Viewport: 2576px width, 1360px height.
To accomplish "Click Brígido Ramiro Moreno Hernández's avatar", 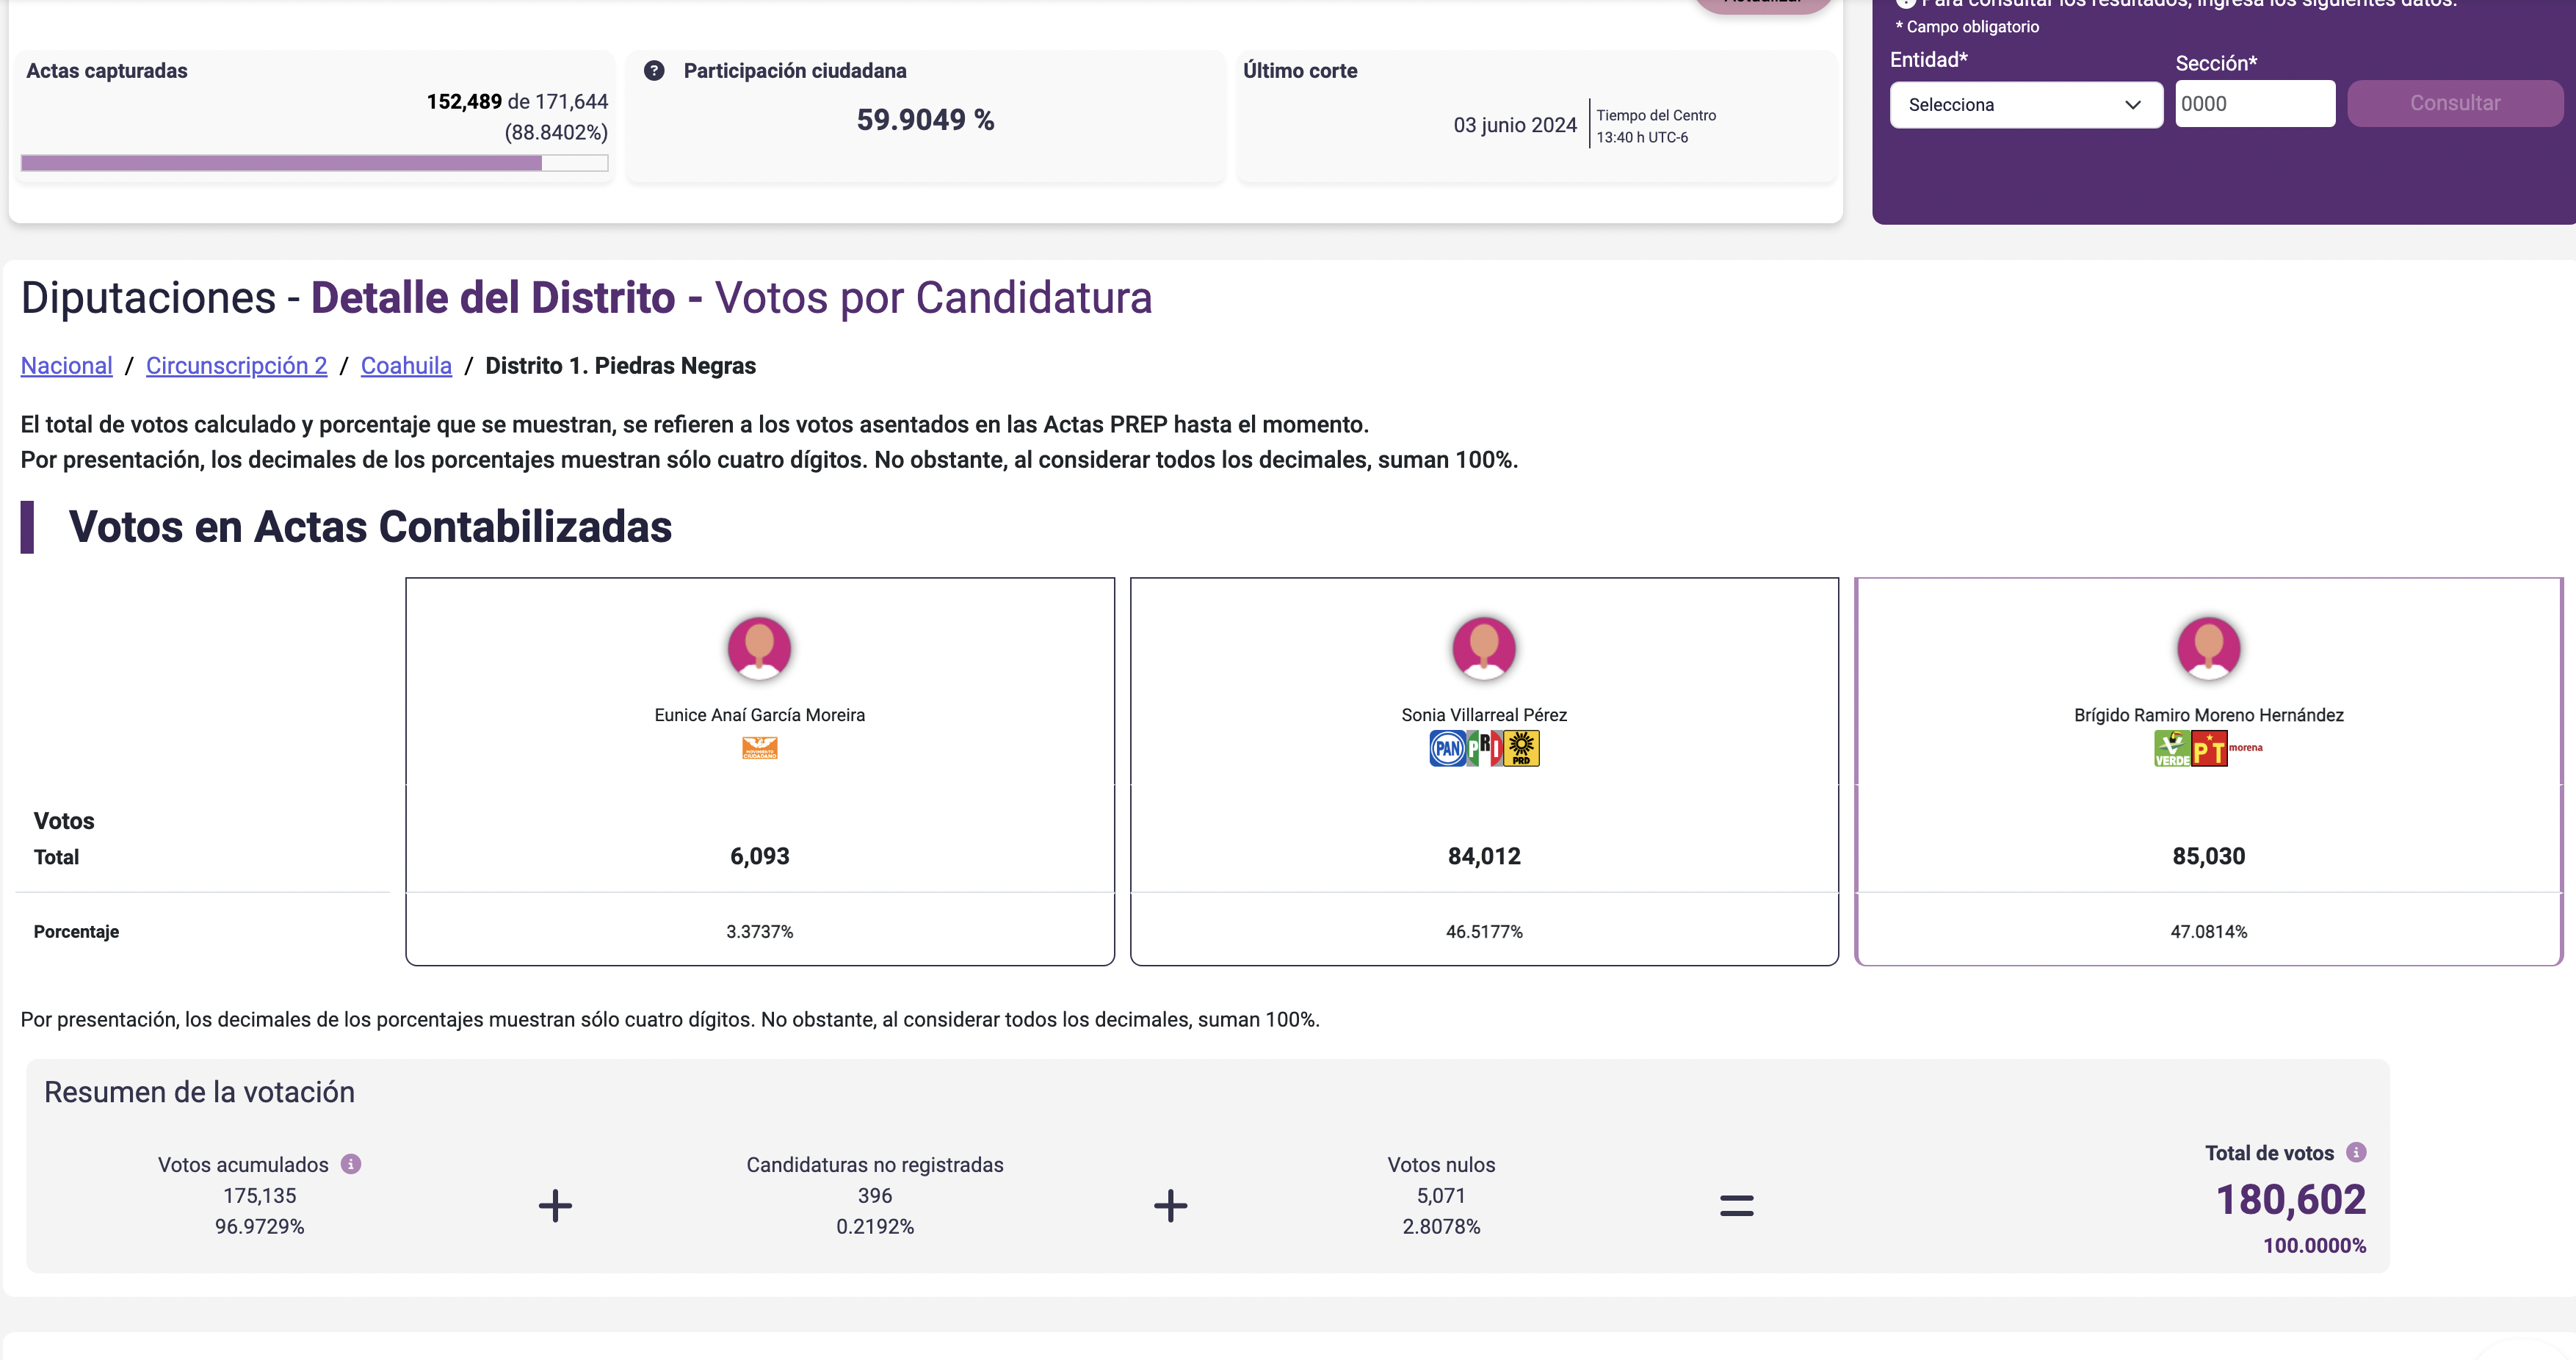I will [x=2208, y=648].
